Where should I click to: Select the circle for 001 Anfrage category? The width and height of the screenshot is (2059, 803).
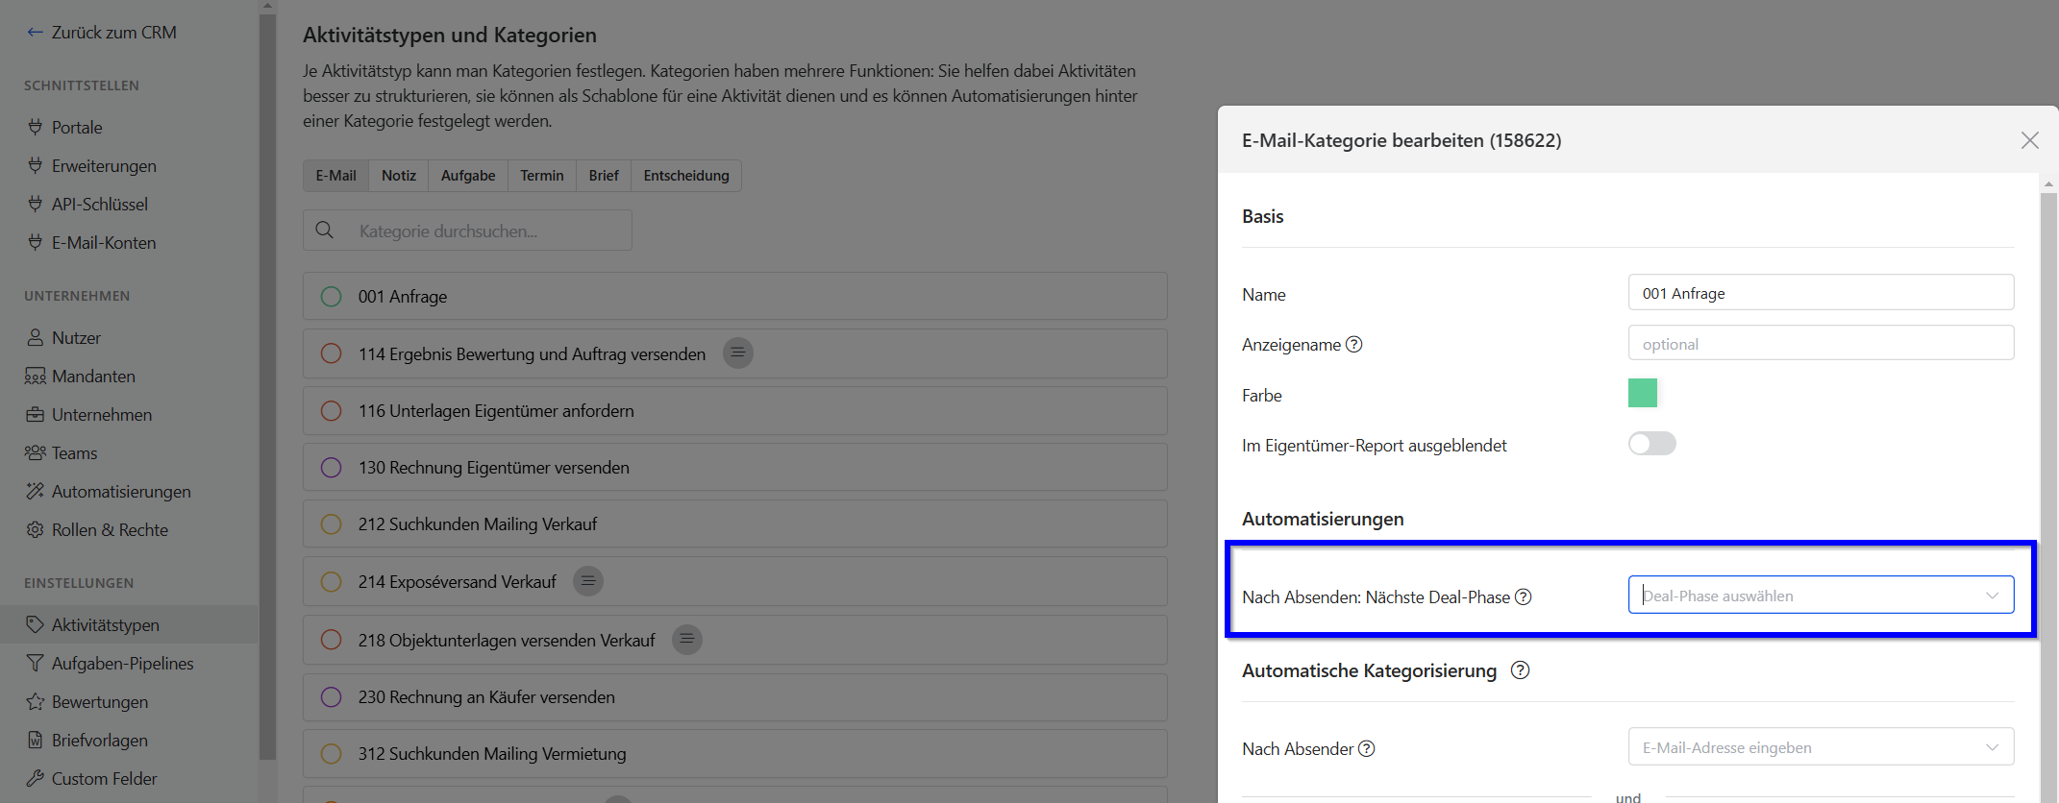(x=331, y=297)
